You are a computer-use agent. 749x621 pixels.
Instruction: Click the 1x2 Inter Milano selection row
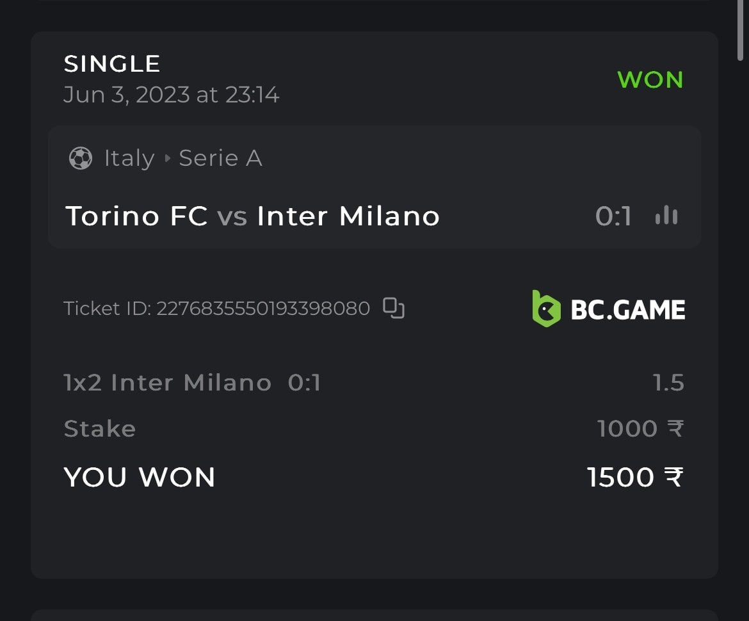click(192, 383)
